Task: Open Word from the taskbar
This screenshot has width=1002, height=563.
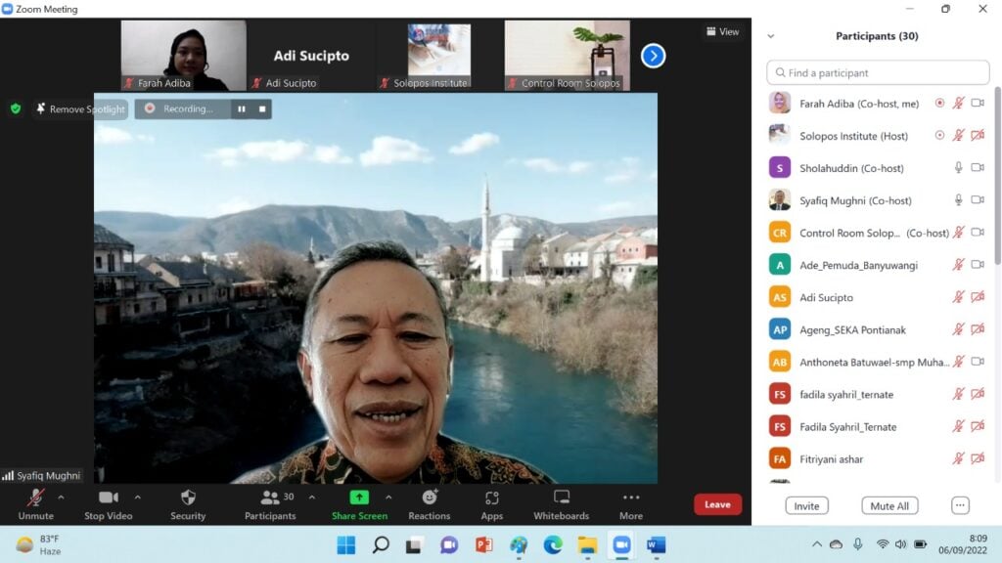Action: pyautogui.click(x=657, y=545)
